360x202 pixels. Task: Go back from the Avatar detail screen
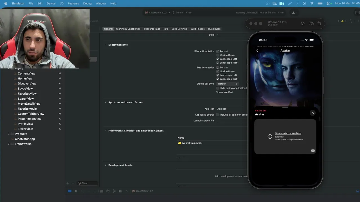coord(257,50)
